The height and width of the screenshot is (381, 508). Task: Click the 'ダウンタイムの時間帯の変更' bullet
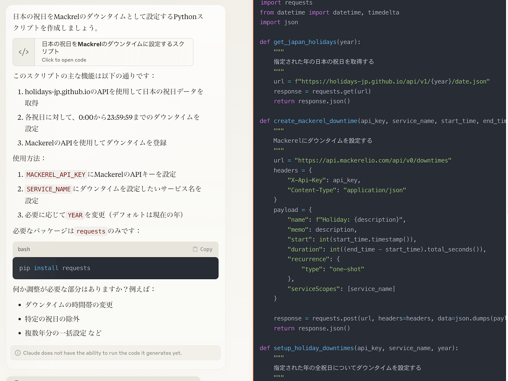[x=69, y=305]
